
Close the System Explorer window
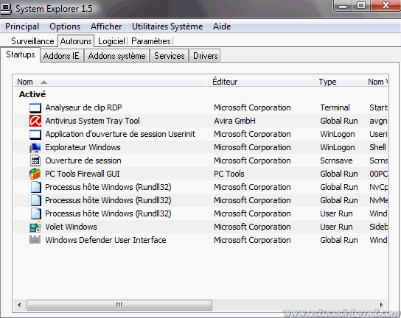point(385,5)
